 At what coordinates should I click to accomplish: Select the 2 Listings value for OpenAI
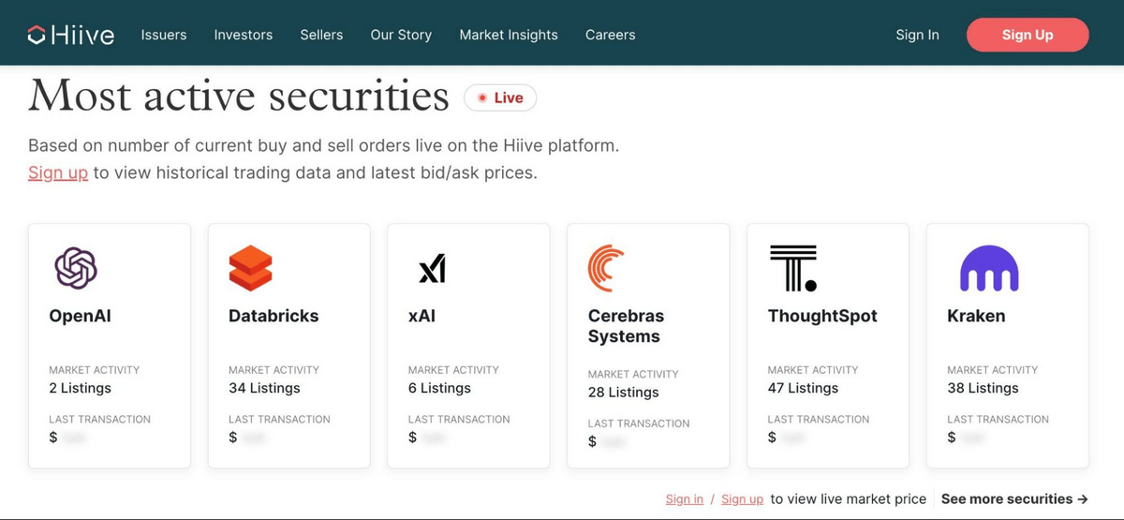pos(80,388)
